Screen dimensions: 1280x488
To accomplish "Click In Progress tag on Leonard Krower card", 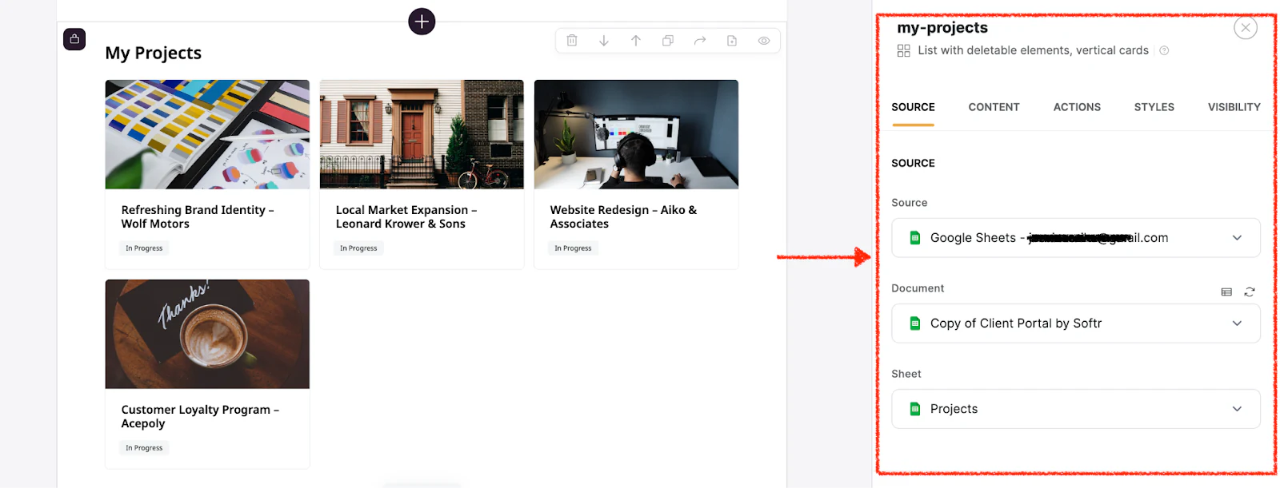I will point(358,248).
